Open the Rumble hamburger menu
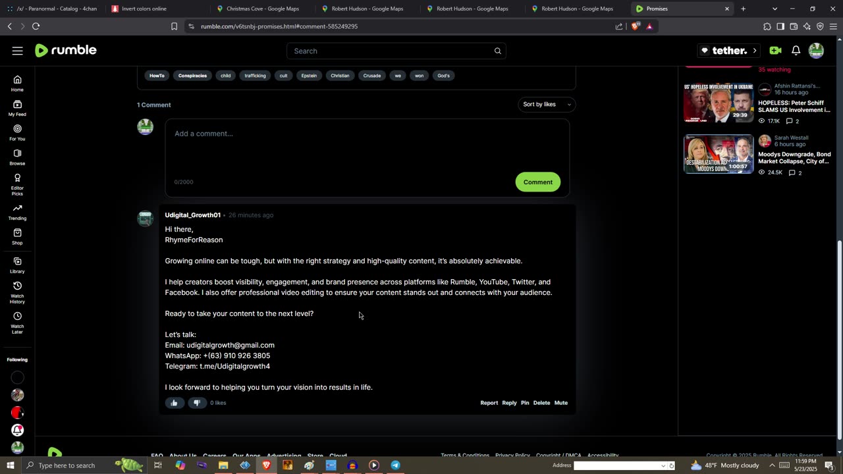This screenshot has width=843, height=474. (x=18, y=51)
